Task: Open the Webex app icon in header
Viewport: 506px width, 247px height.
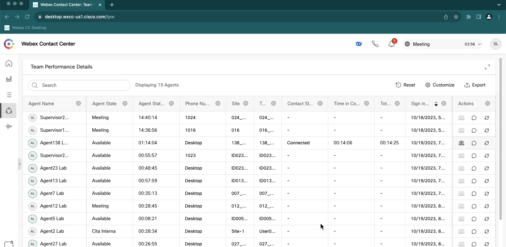Action: pyautogui.click(x=359, y=44)
